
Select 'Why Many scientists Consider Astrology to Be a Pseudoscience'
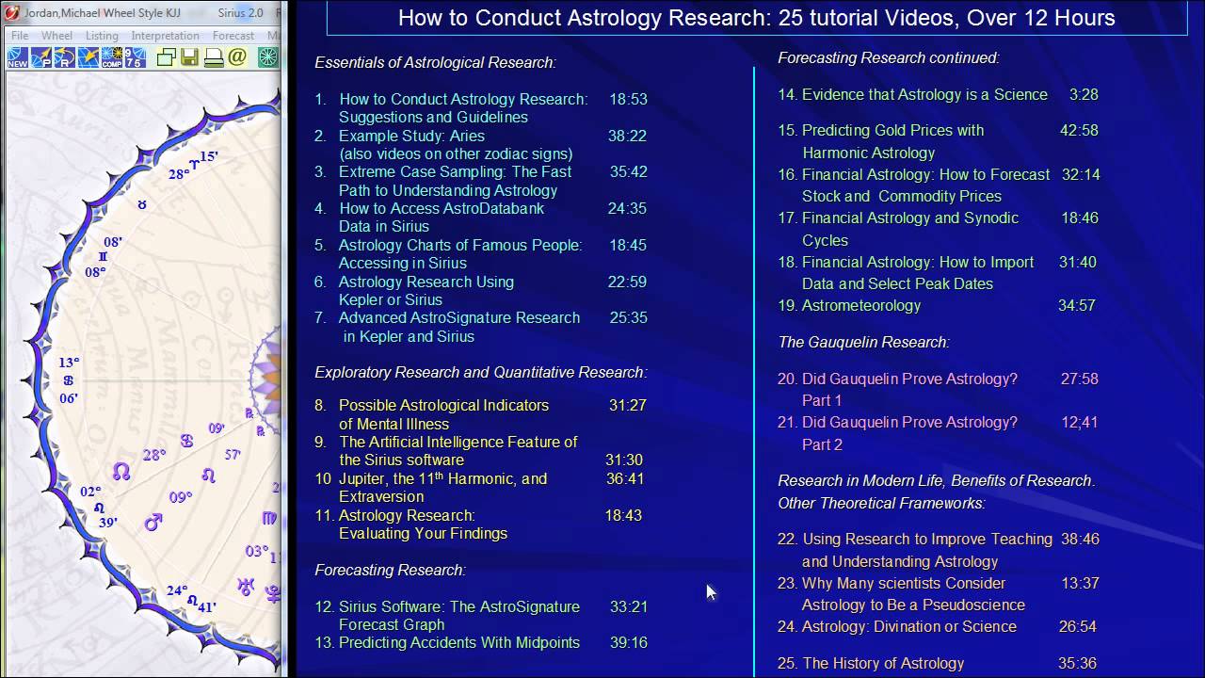click(913, 594)
